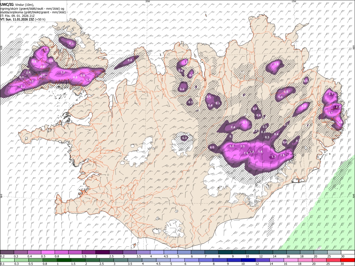
Task: Pick the bright red 30 swatch in bottom legend row
Action: [348, 260]
